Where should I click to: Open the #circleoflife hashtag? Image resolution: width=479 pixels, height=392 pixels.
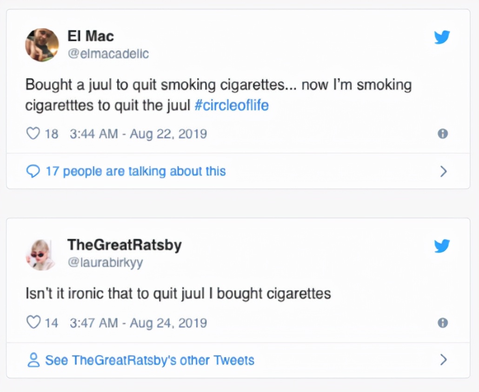click(231, 105)
